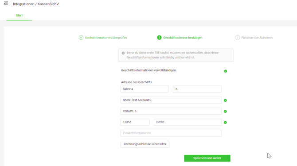Open the Start tab
Image resolution: width=297 pixels, height=166 pixels.
point(19,15)
